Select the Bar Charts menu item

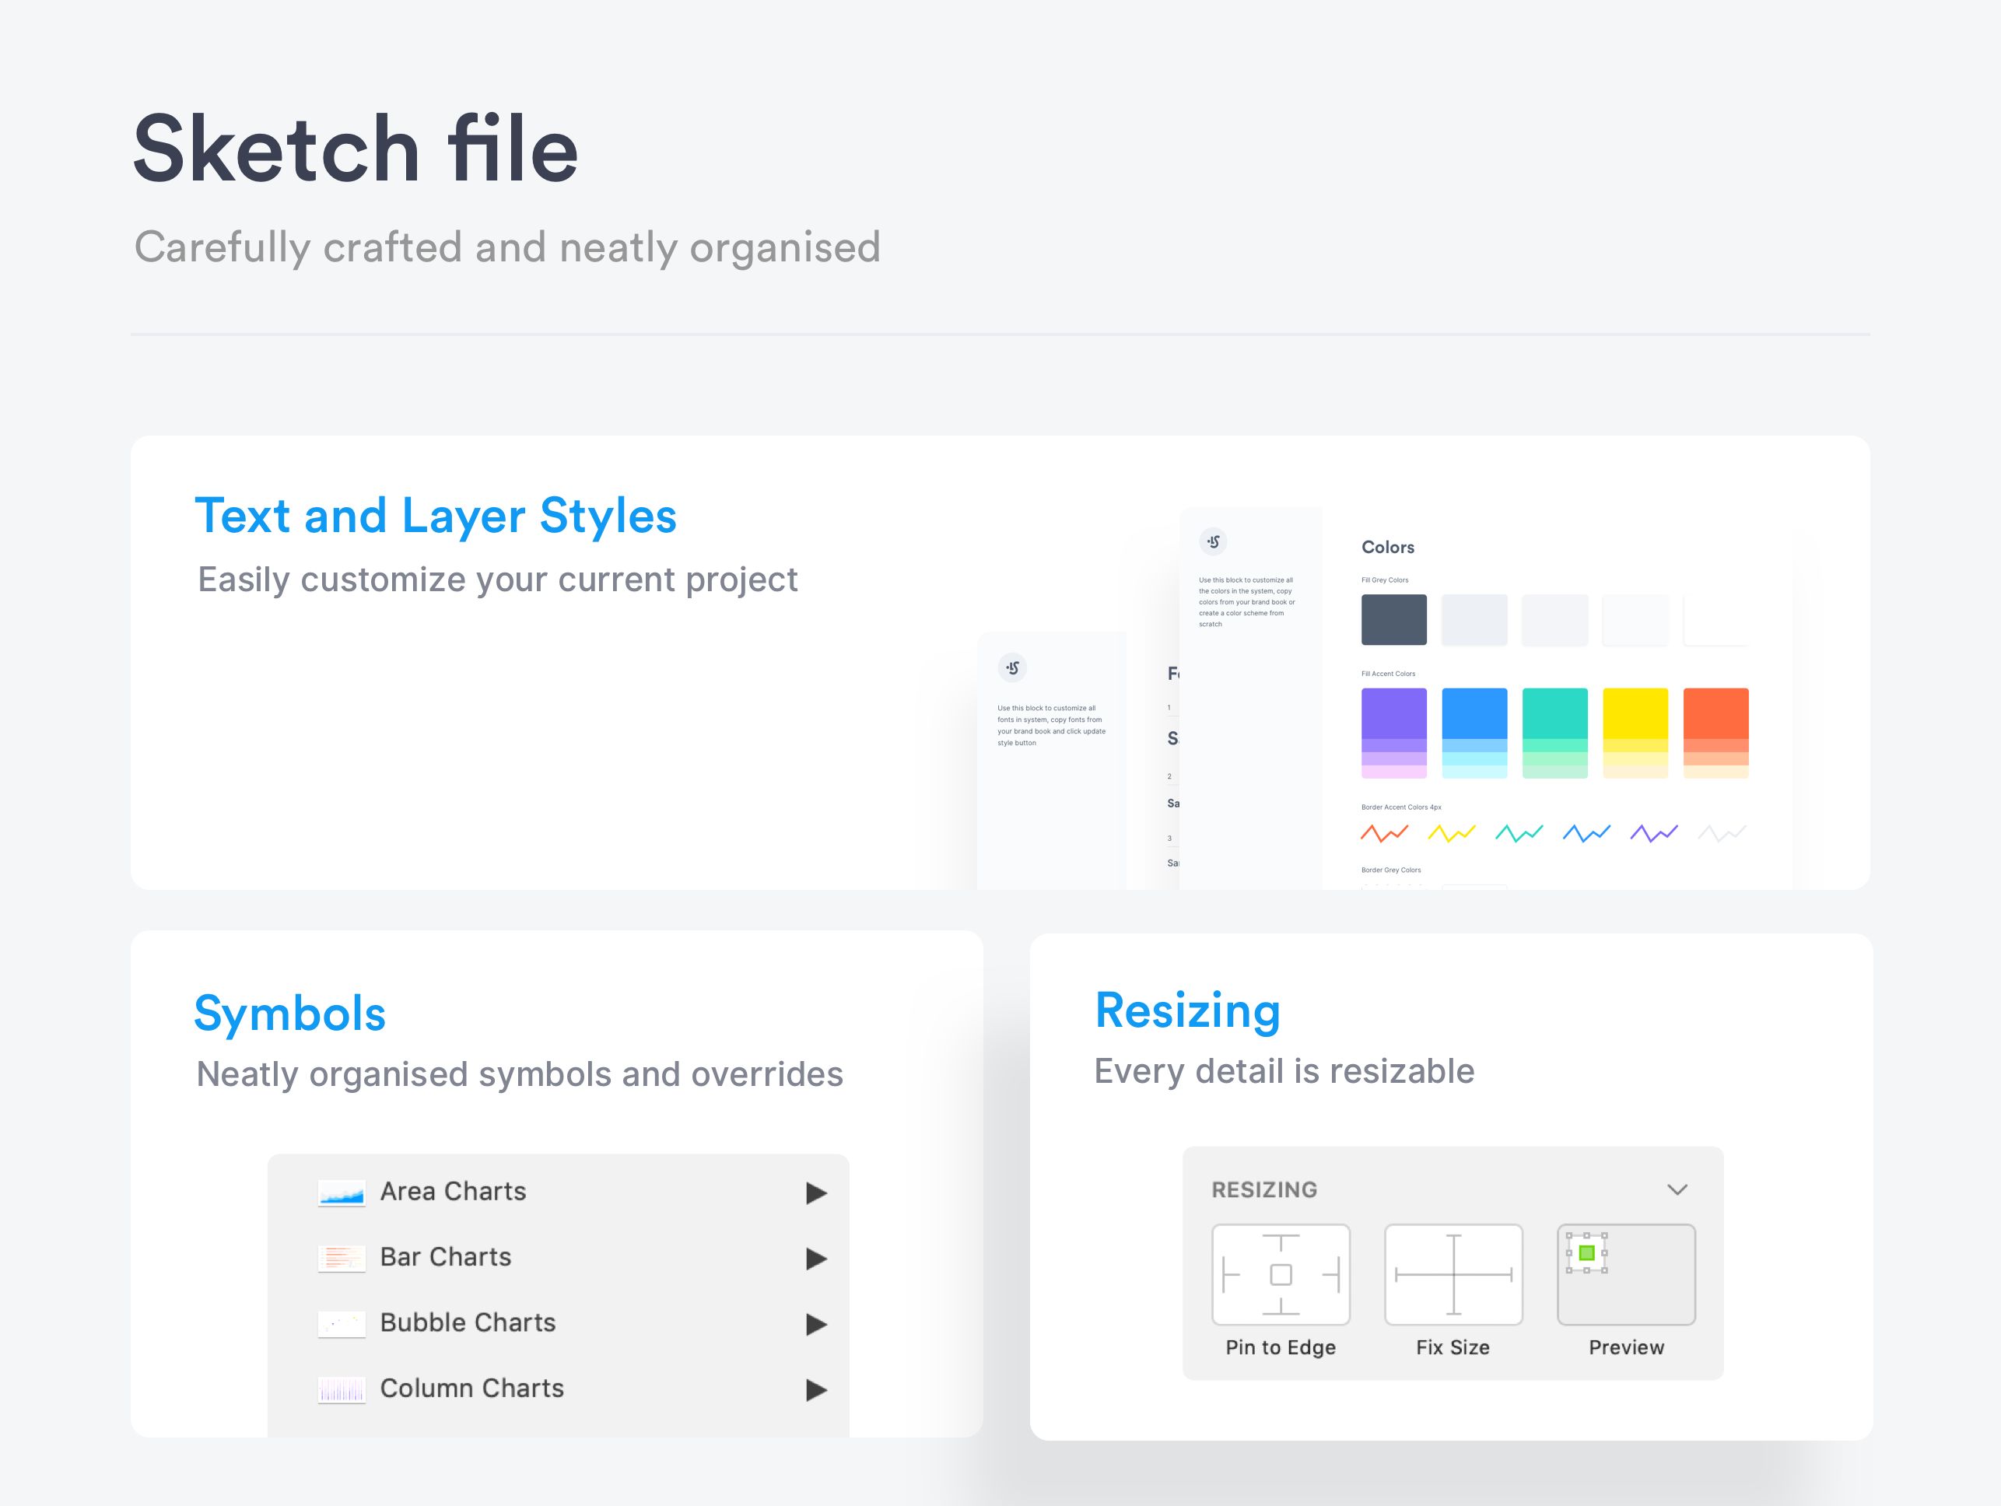tap(445, 1257)
